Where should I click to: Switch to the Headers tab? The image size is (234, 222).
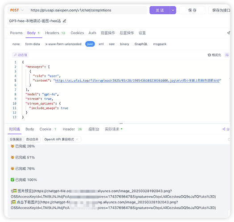coord(55,33)
